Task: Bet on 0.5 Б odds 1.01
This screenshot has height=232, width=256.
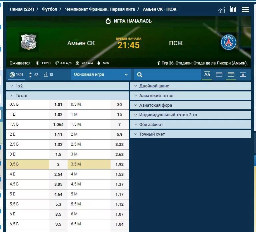Action: coord(58,104)
